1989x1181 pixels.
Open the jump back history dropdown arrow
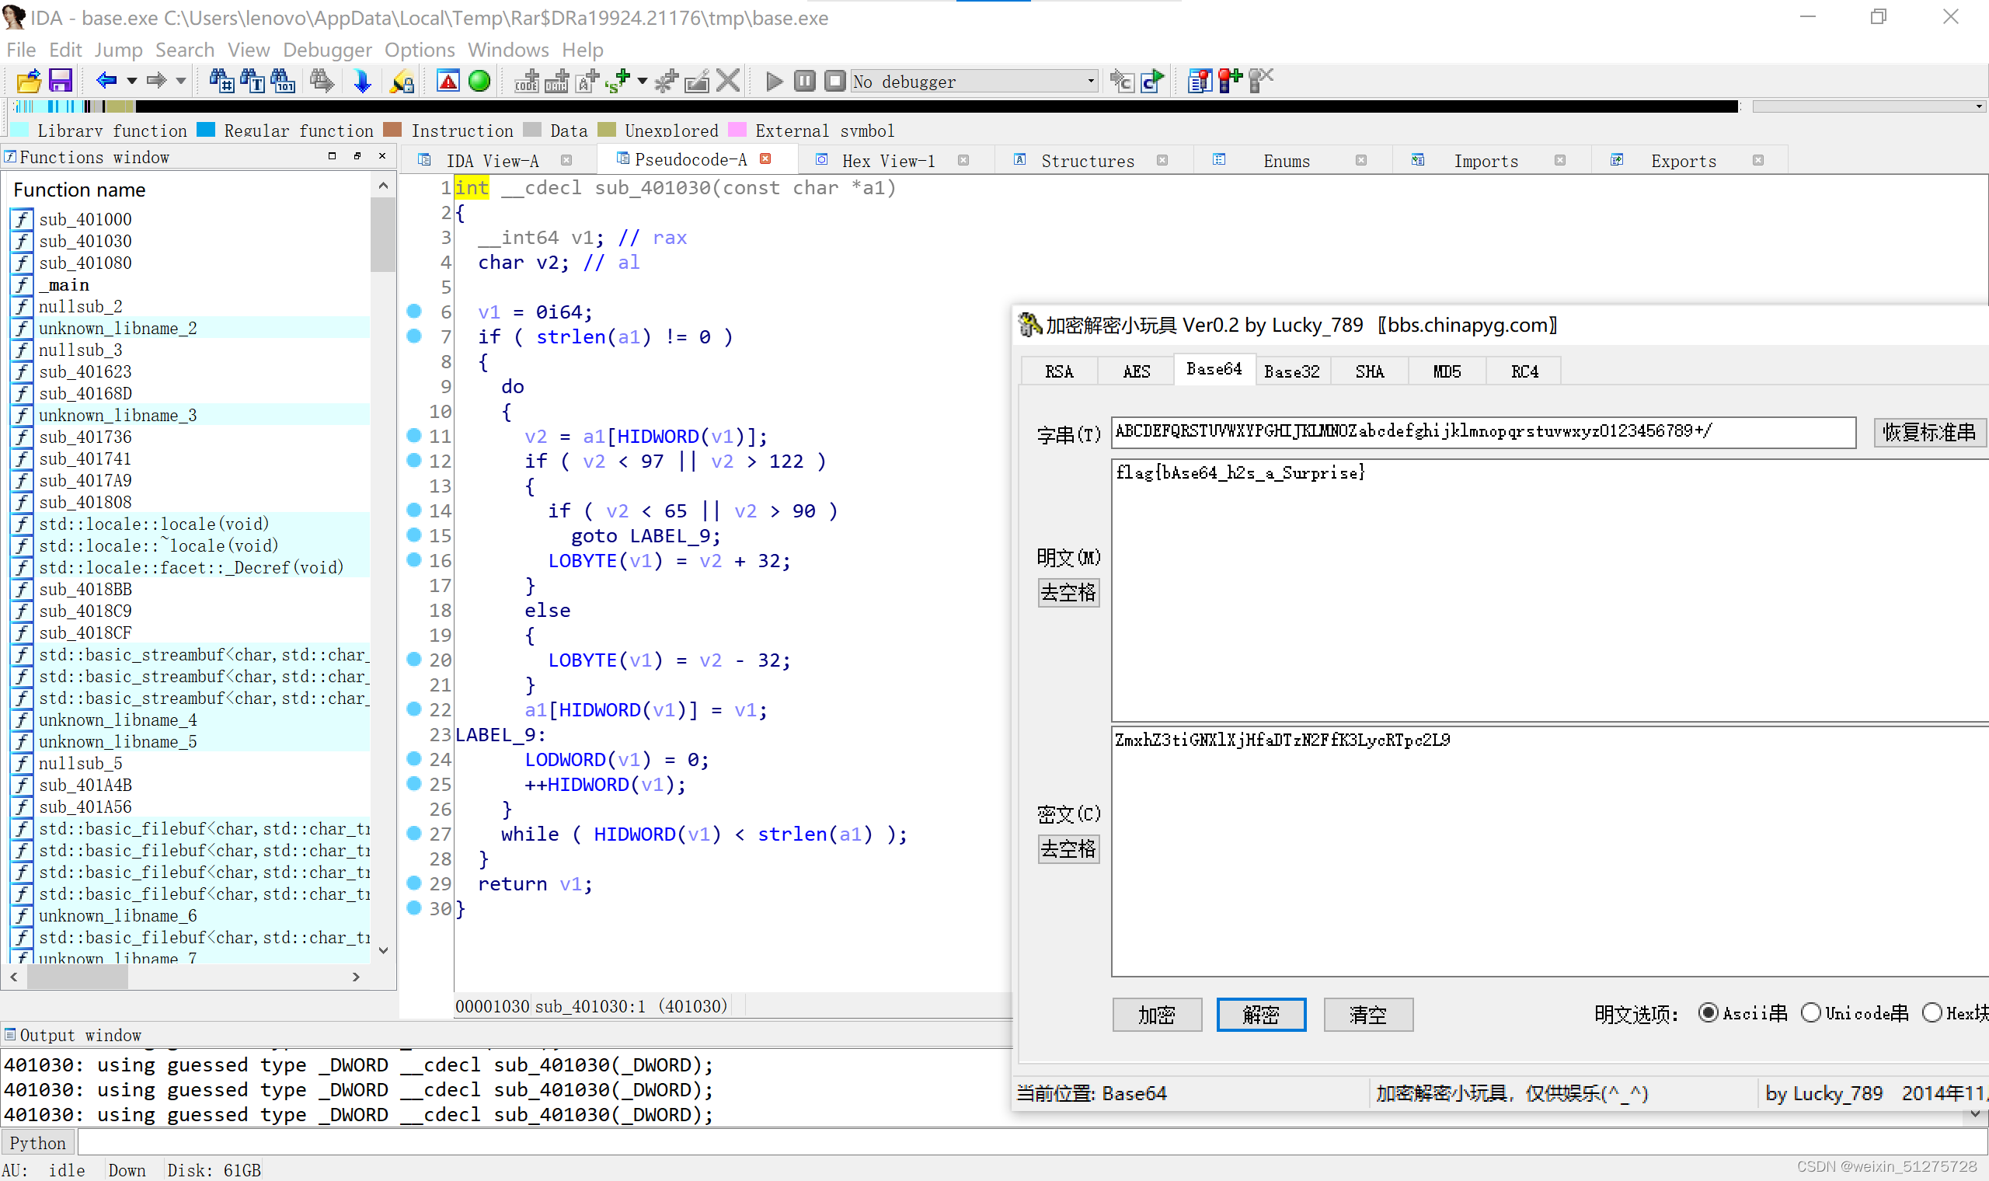click(132, 81)
